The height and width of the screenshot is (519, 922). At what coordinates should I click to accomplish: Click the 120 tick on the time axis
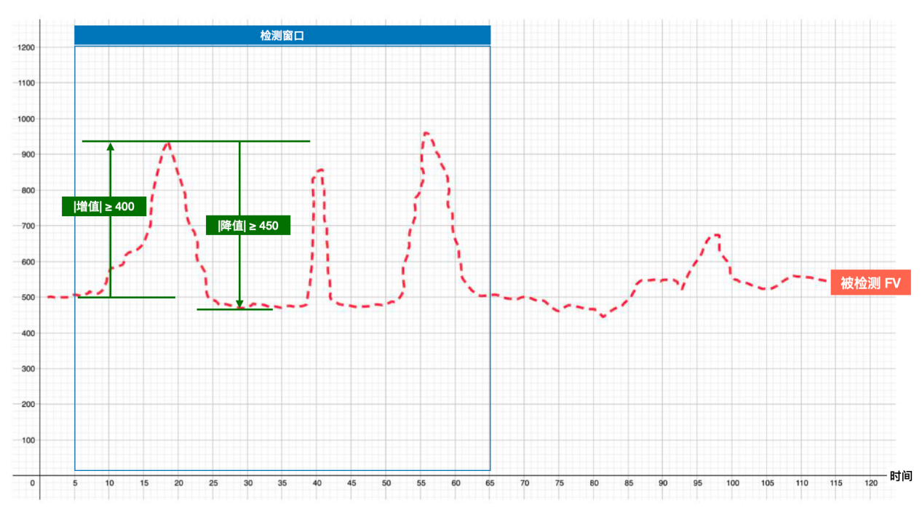(x=871, y=483)
